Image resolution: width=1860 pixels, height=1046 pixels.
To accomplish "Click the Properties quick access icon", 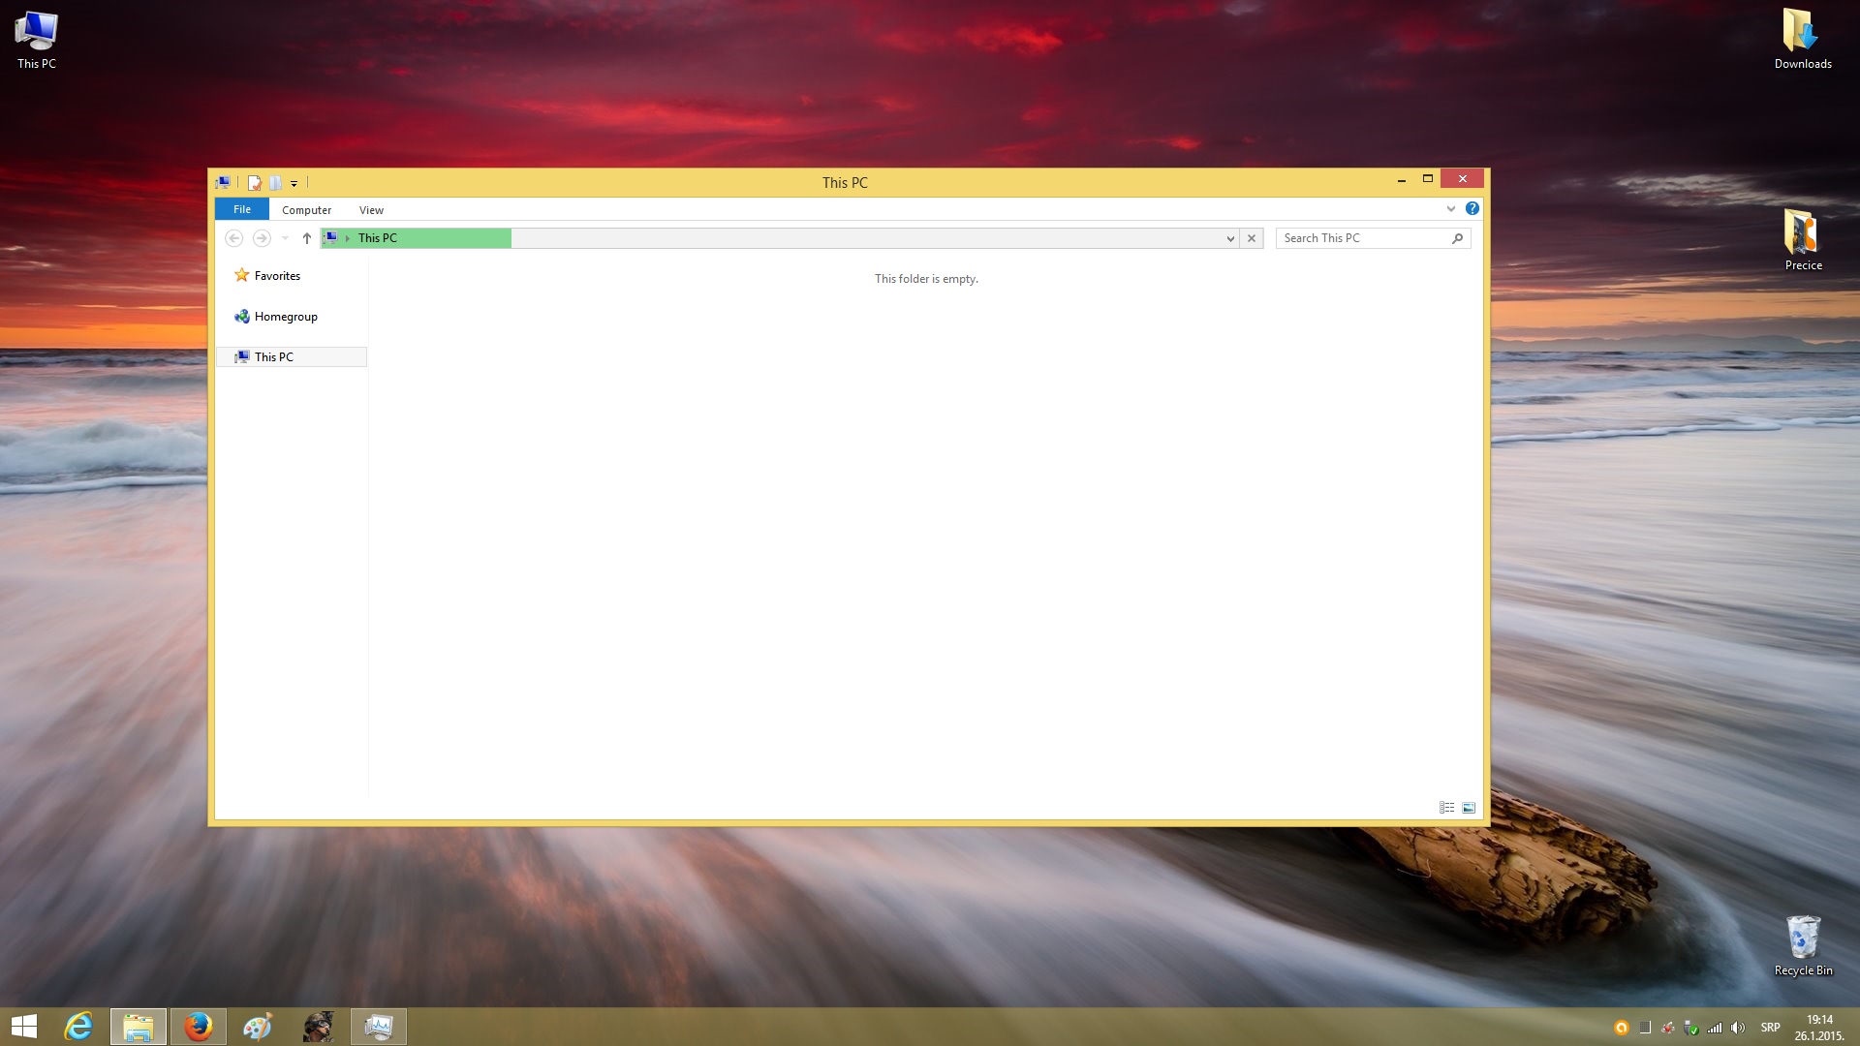I will coord(255,182).
